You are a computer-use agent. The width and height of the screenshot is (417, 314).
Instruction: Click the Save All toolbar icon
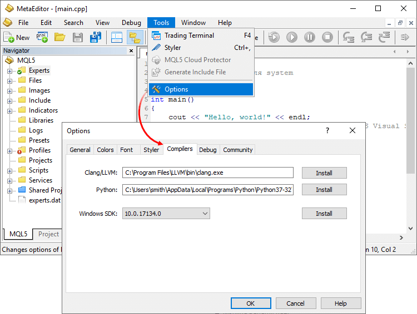[96, 37]
